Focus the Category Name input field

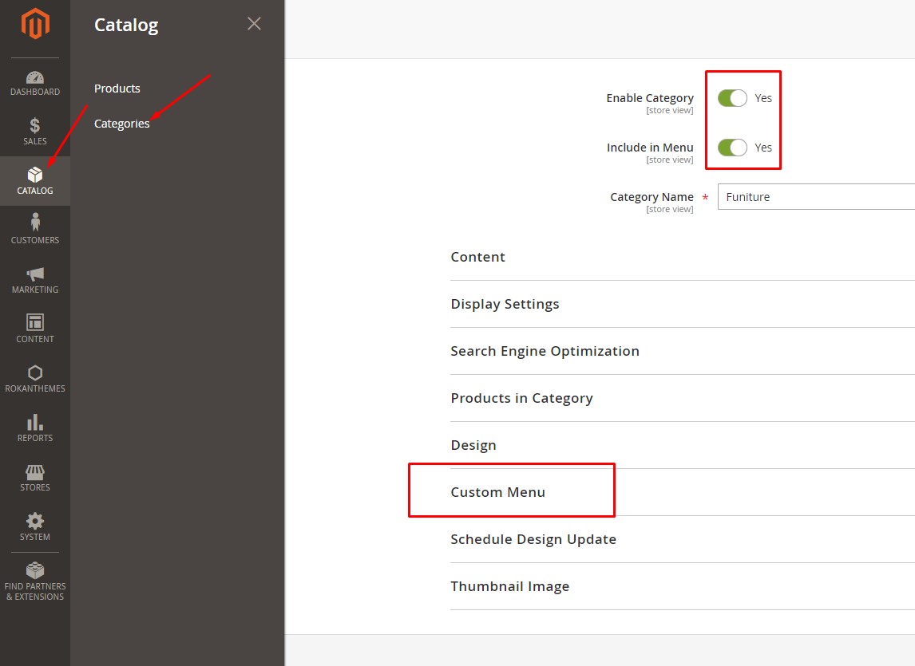[x=816, y=197]
